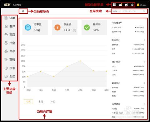Image resolution: width=150 pixels, height=122 pixels.
Task: Click the user name beside avatar
Action: pos(143,5)
